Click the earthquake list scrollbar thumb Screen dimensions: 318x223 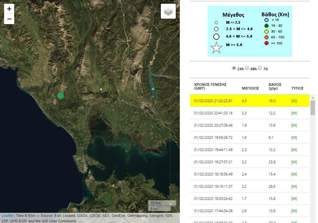point(313,108)
